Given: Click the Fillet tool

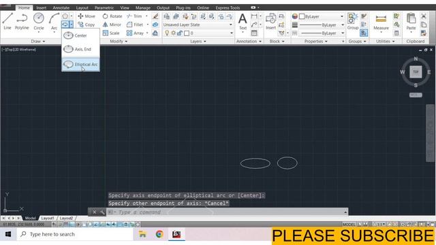Looking at the screenshot, I should [x=135, y=24].
